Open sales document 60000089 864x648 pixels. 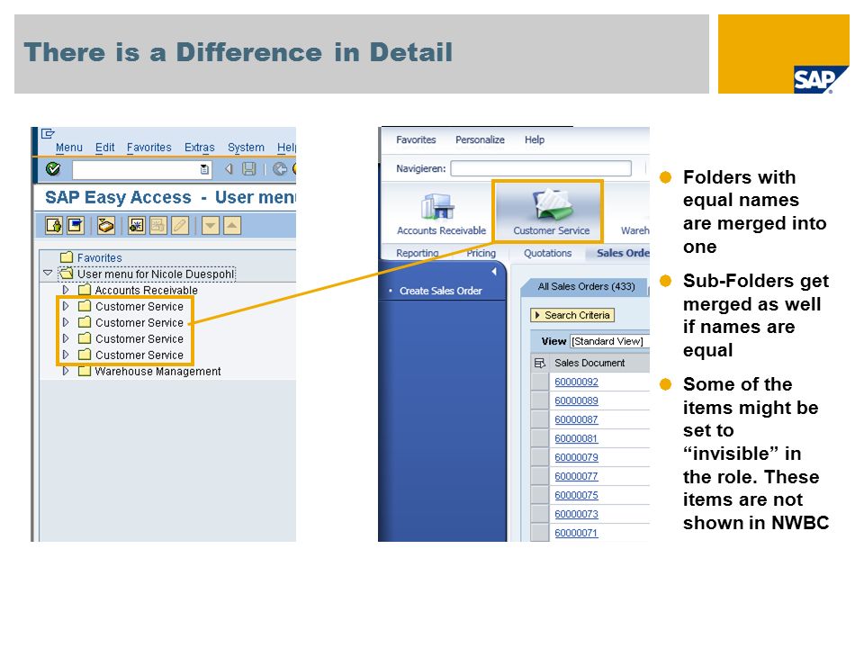(576, 400)
